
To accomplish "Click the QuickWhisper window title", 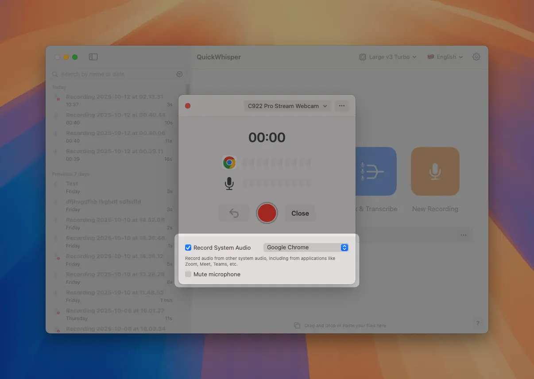I will (219, 57).
